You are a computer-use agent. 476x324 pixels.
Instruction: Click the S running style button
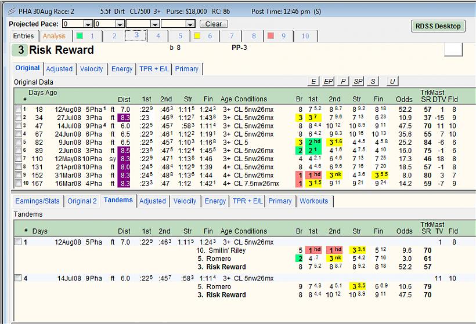click(x=373, y=81)
